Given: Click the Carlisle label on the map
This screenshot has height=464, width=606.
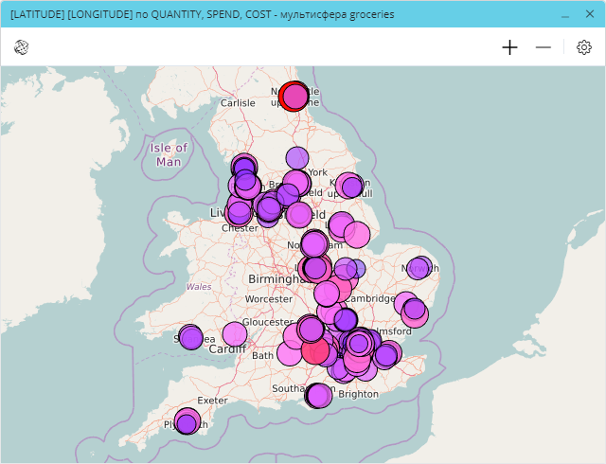Looking at the screenshot, I should pos(238,103).
